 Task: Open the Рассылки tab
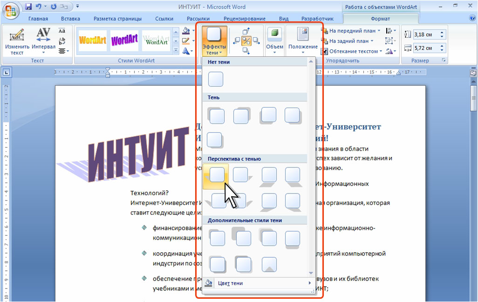[x=198, y=19]
